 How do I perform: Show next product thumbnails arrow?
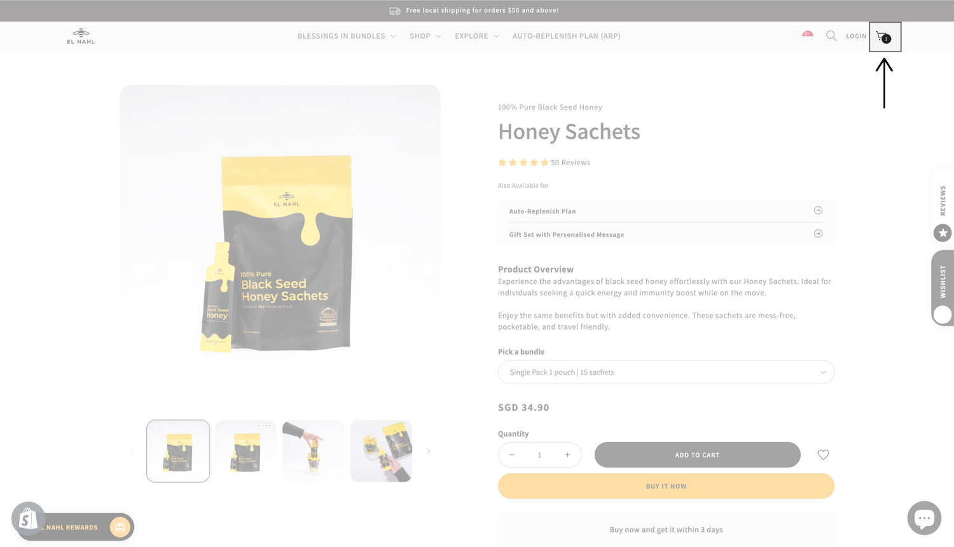coord(429,451)
